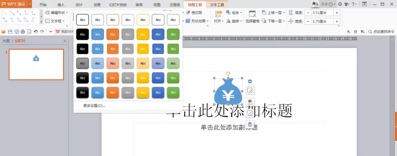Image resolution: width=397 pixels, height=156 pixels.
Task: Select the S-shaped curve connector
Action: click(x=33, y=20)
